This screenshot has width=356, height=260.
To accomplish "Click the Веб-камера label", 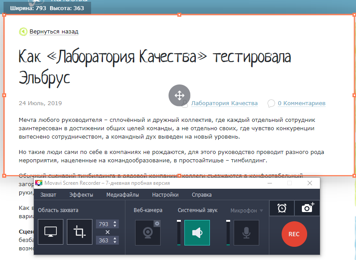I will pyautogui.click(x=148, y=210).
